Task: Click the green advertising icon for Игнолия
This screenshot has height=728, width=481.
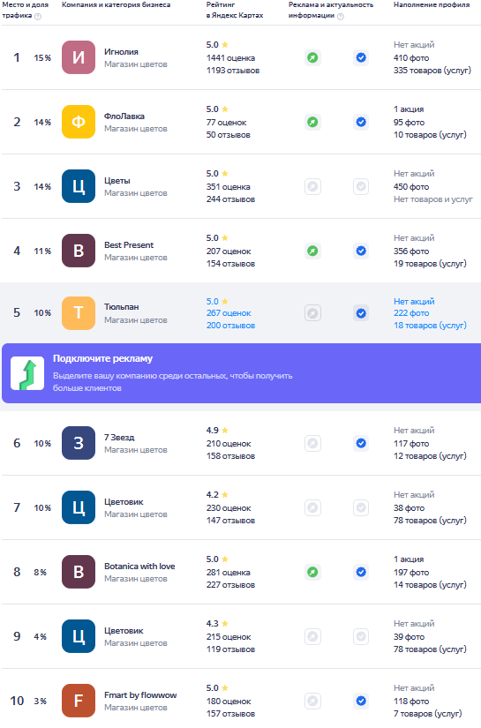Action: [x=313, y=57]
